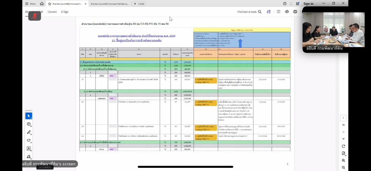This screenshot has height=171, width=371.
Task: Save the document with the floppy icon
Action: [x=278, y=12]
